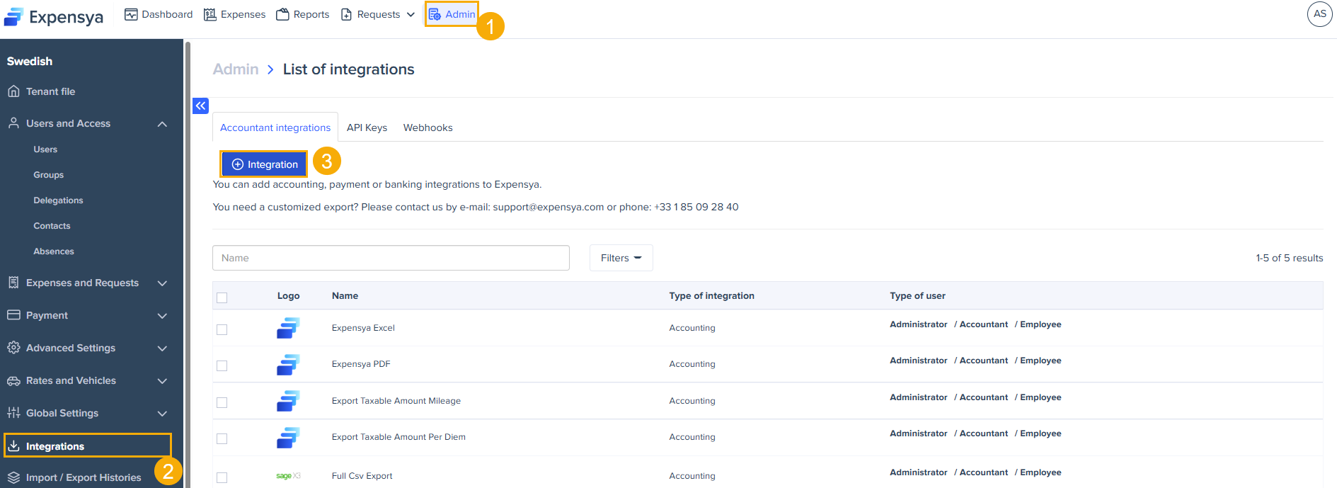Click the Integrations download icon in sidebar
This screenshot has width=1337, height=488.
(x=13, y=446)
